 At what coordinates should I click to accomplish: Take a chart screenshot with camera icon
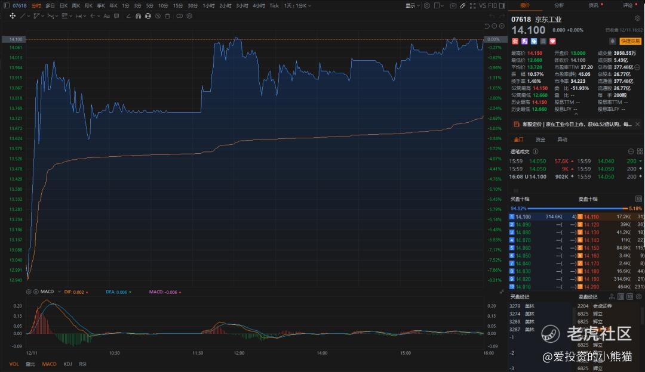click(453, 6)
